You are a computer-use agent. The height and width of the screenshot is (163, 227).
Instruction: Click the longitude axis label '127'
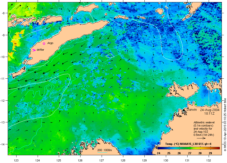(102, 160)
